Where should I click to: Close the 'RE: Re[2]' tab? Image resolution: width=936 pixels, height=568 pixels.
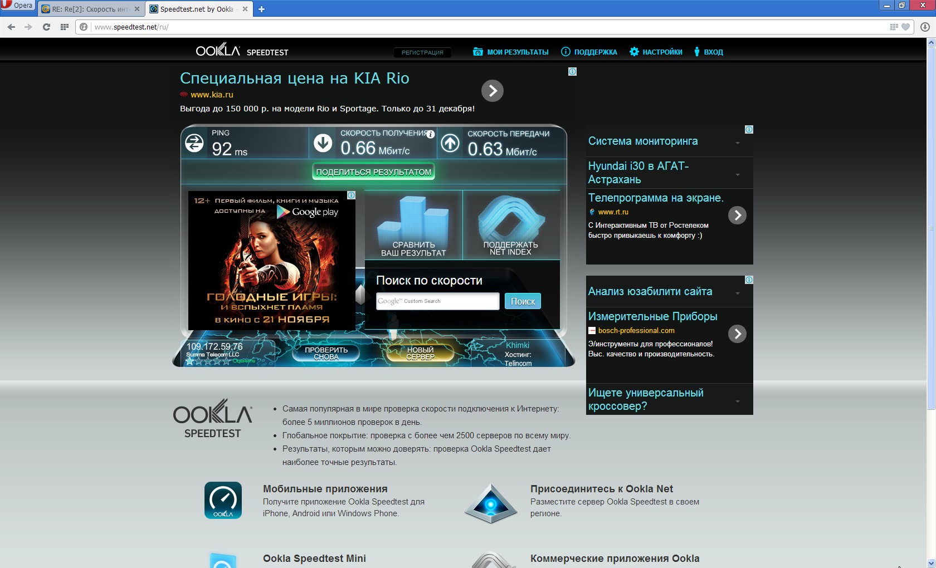click(x=137, y=9)
